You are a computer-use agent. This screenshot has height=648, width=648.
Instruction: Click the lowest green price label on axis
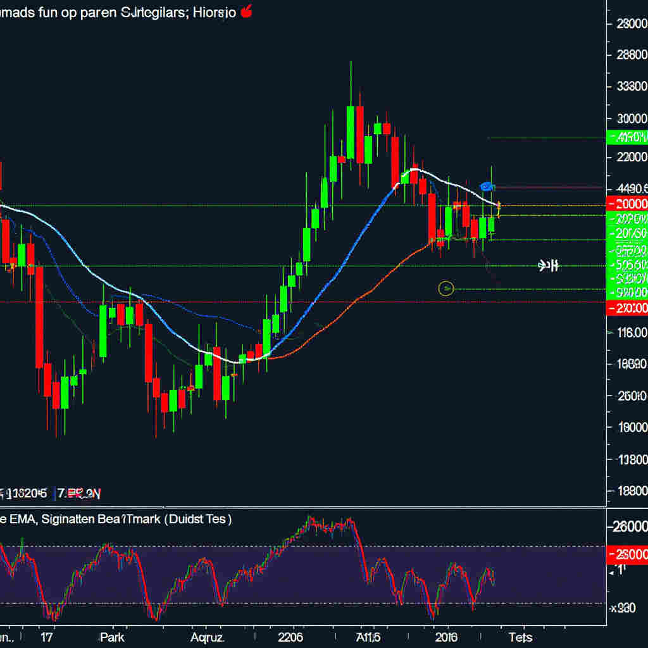[x=626, y=293]
